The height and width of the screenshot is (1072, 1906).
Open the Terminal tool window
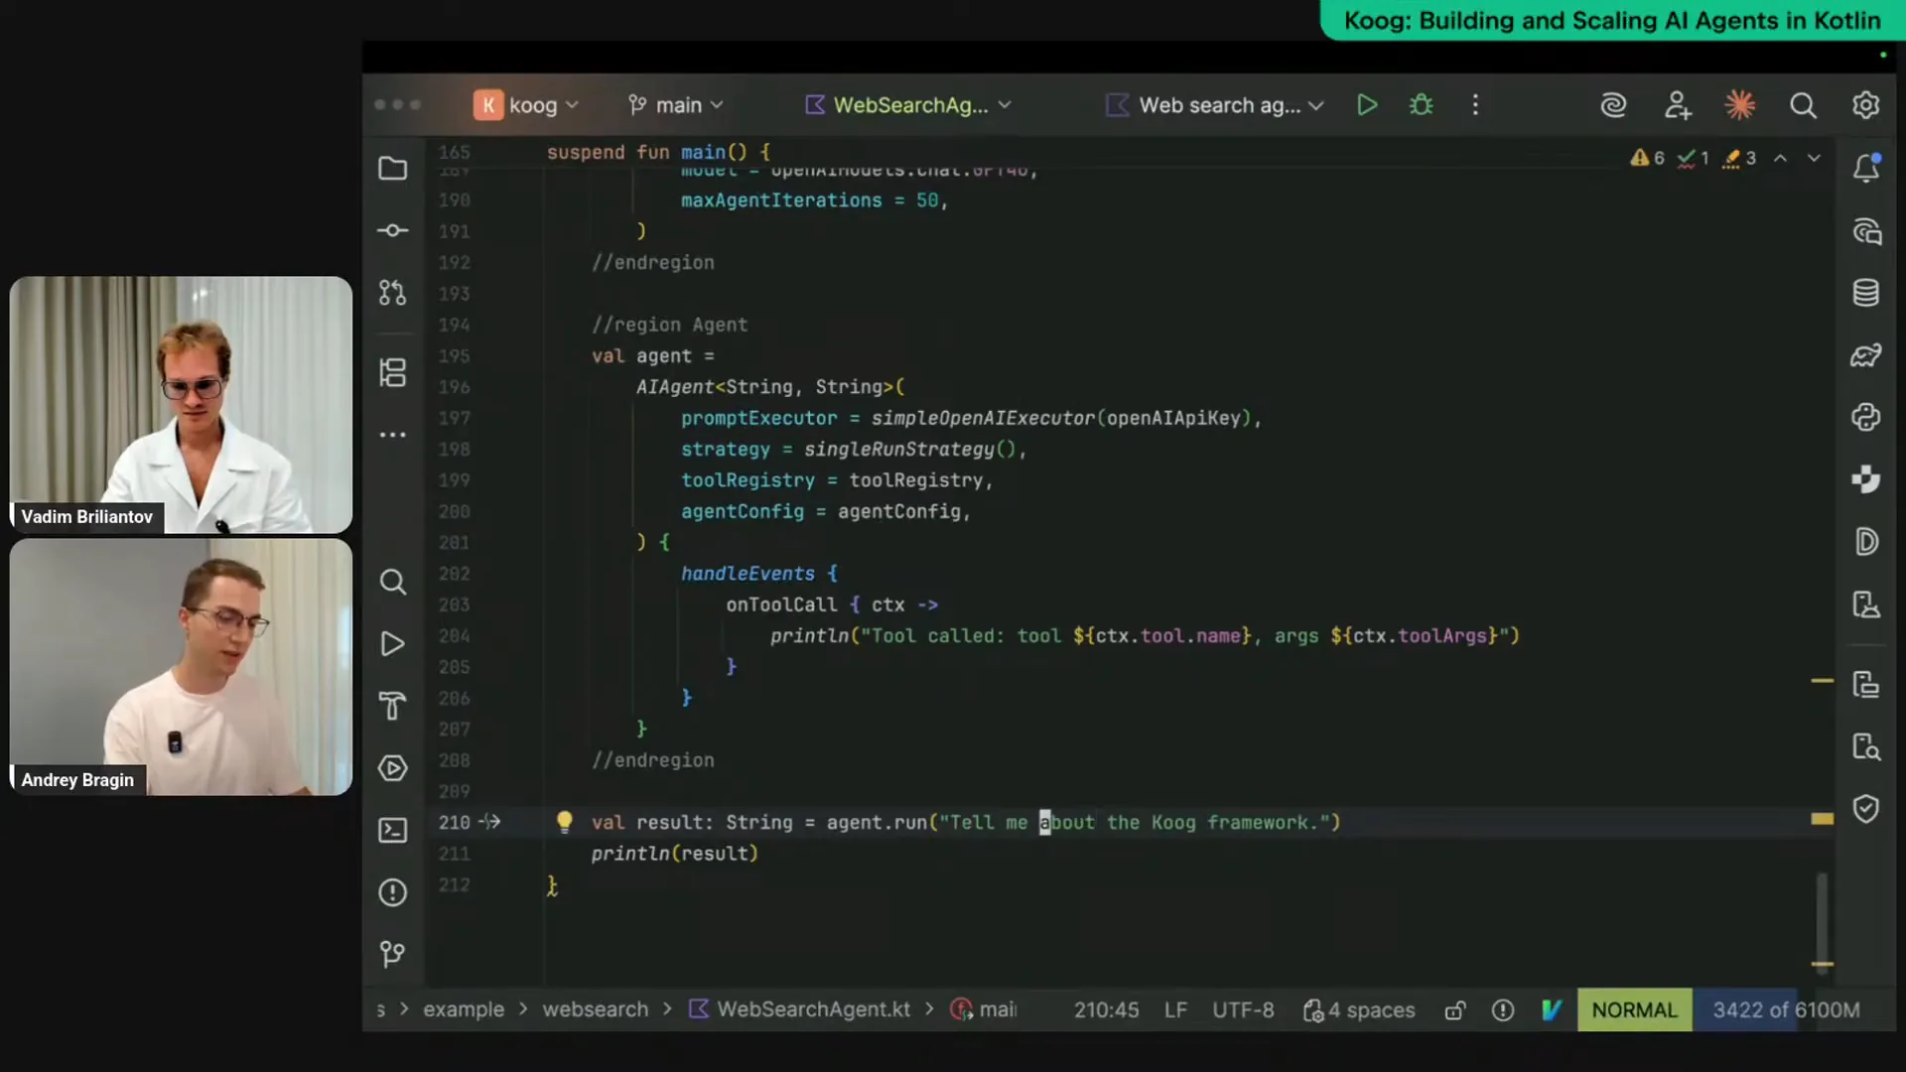[393, 830]
